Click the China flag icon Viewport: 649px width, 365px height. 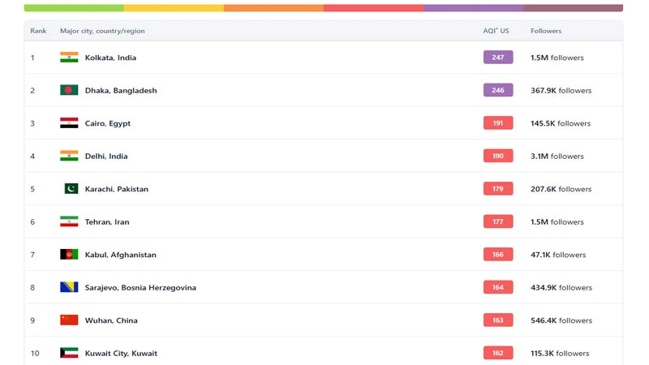(x=69, y=320)
